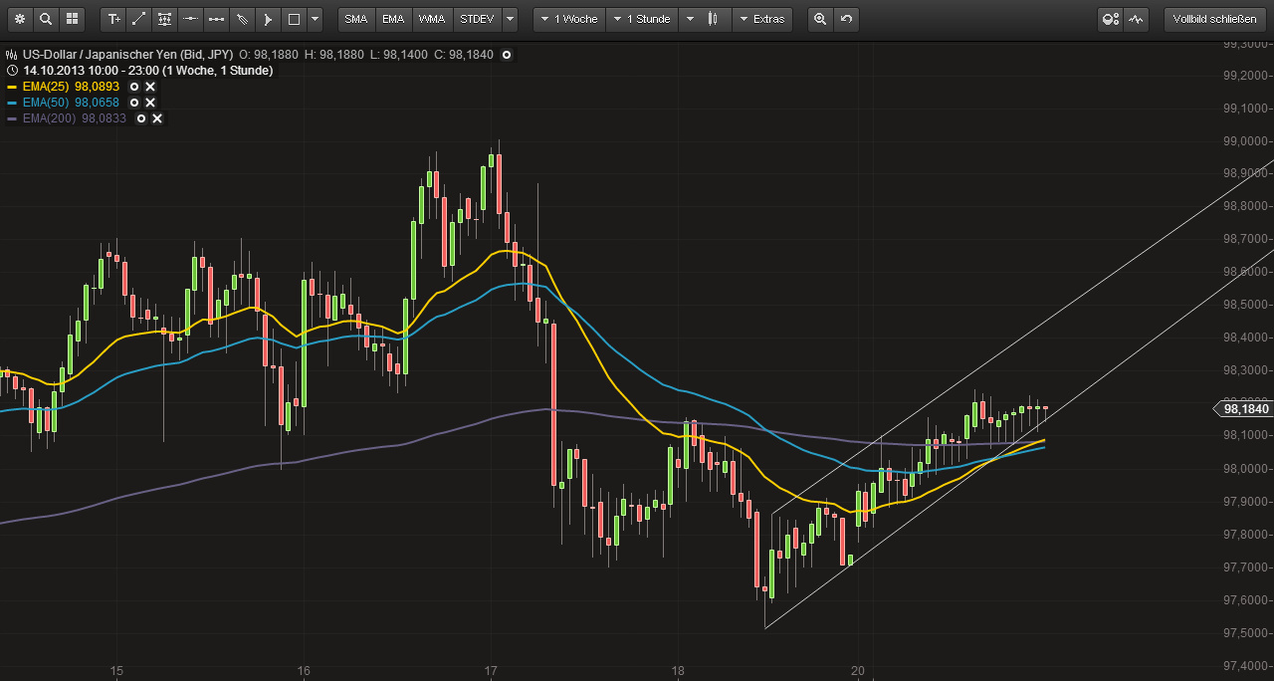Toggle visibility of the EMA(50) indicator
Viewport: 1274px width, 681px height.
132,103
